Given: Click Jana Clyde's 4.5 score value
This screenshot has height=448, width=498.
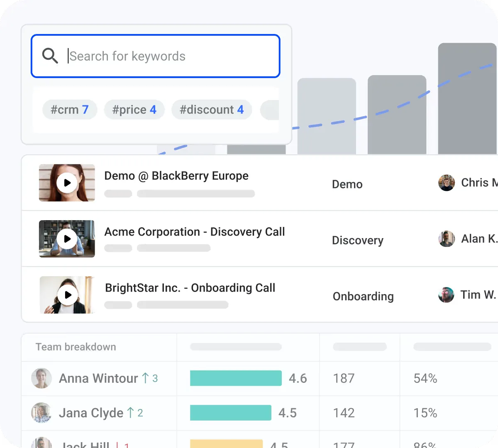Looking at the screenshot, I should tap(288, 413).
